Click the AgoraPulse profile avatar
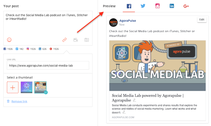The width and height of the screenshot is (211, 126). point(113,23)
